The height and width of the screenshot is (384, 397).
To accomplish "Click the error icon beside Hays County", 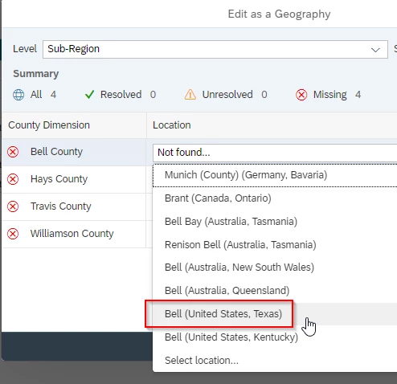I will point(13,179).
